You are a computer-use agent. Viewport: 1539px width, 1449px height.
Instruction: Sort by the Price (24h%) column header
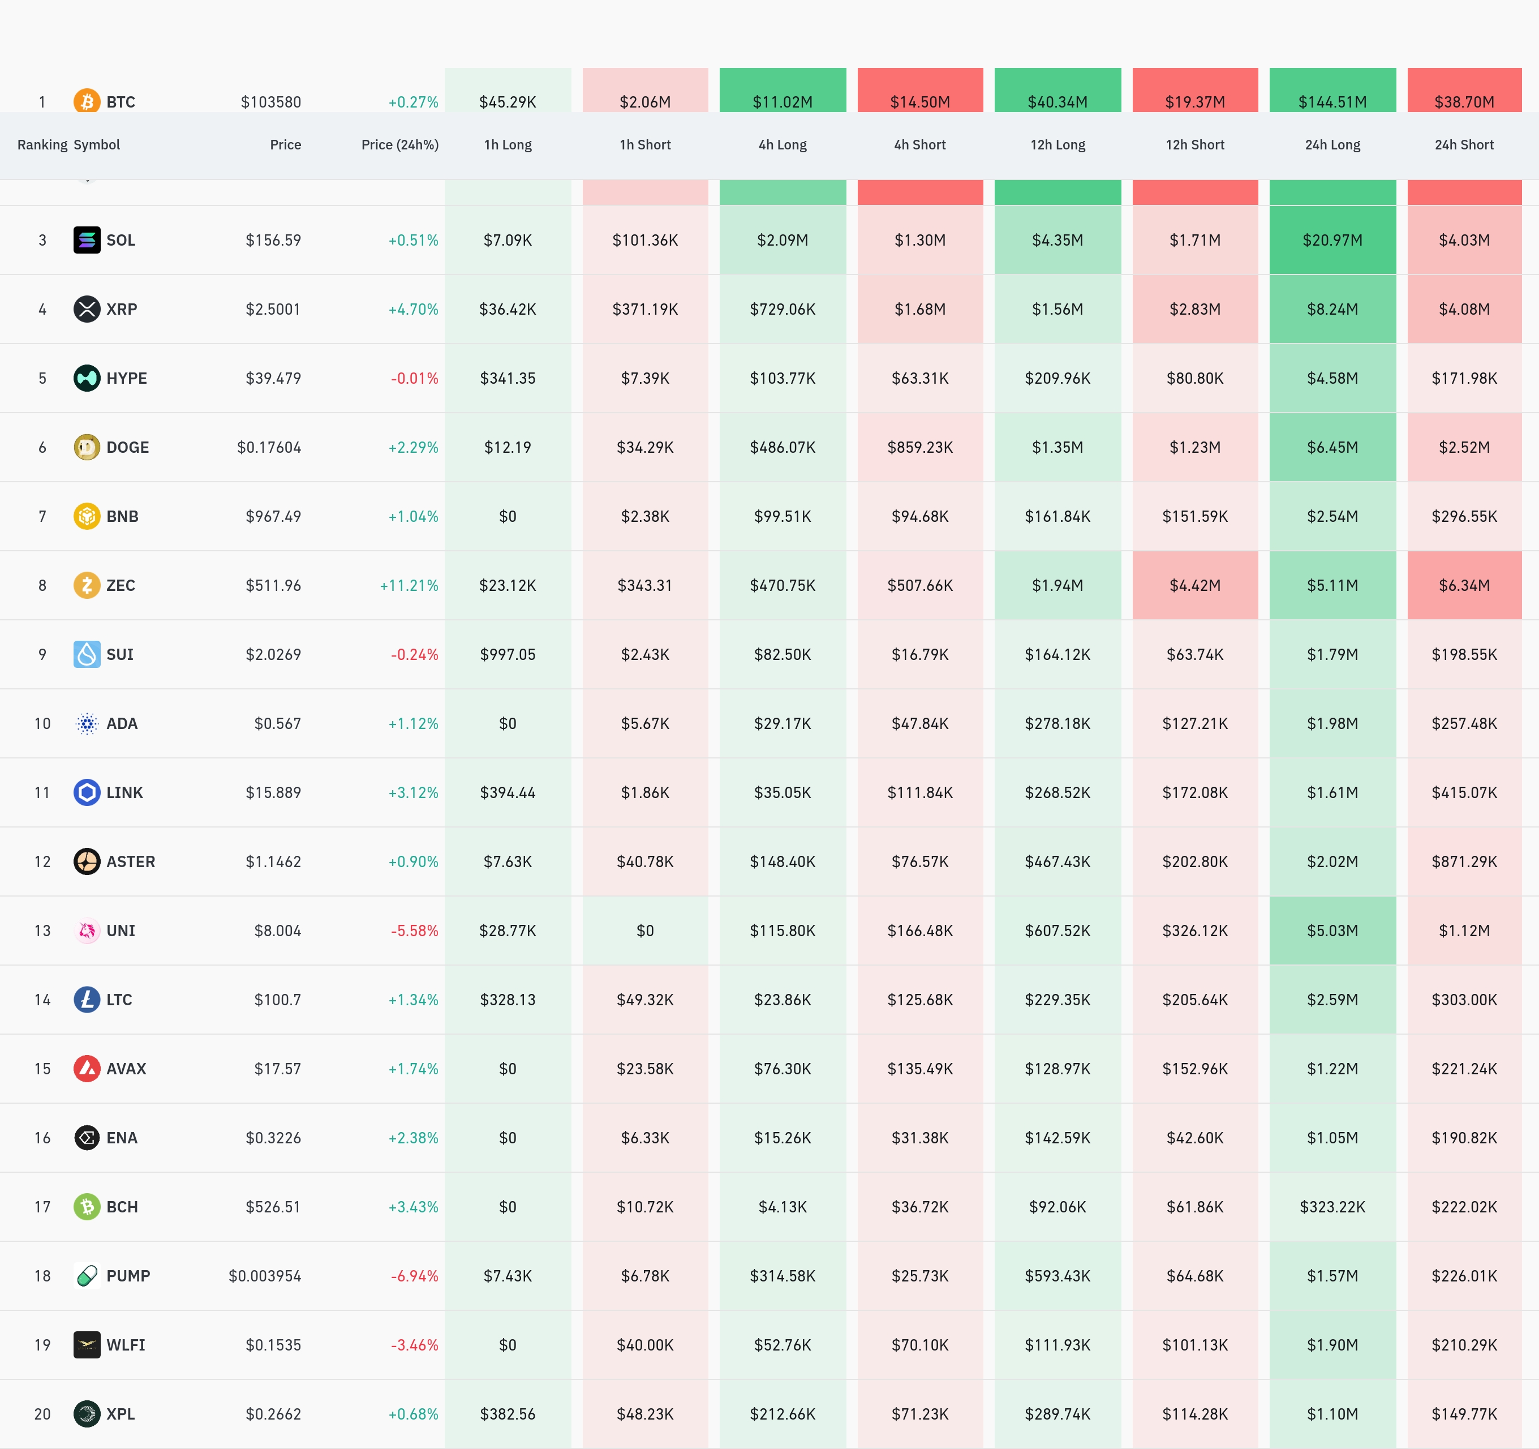[399, 145]
